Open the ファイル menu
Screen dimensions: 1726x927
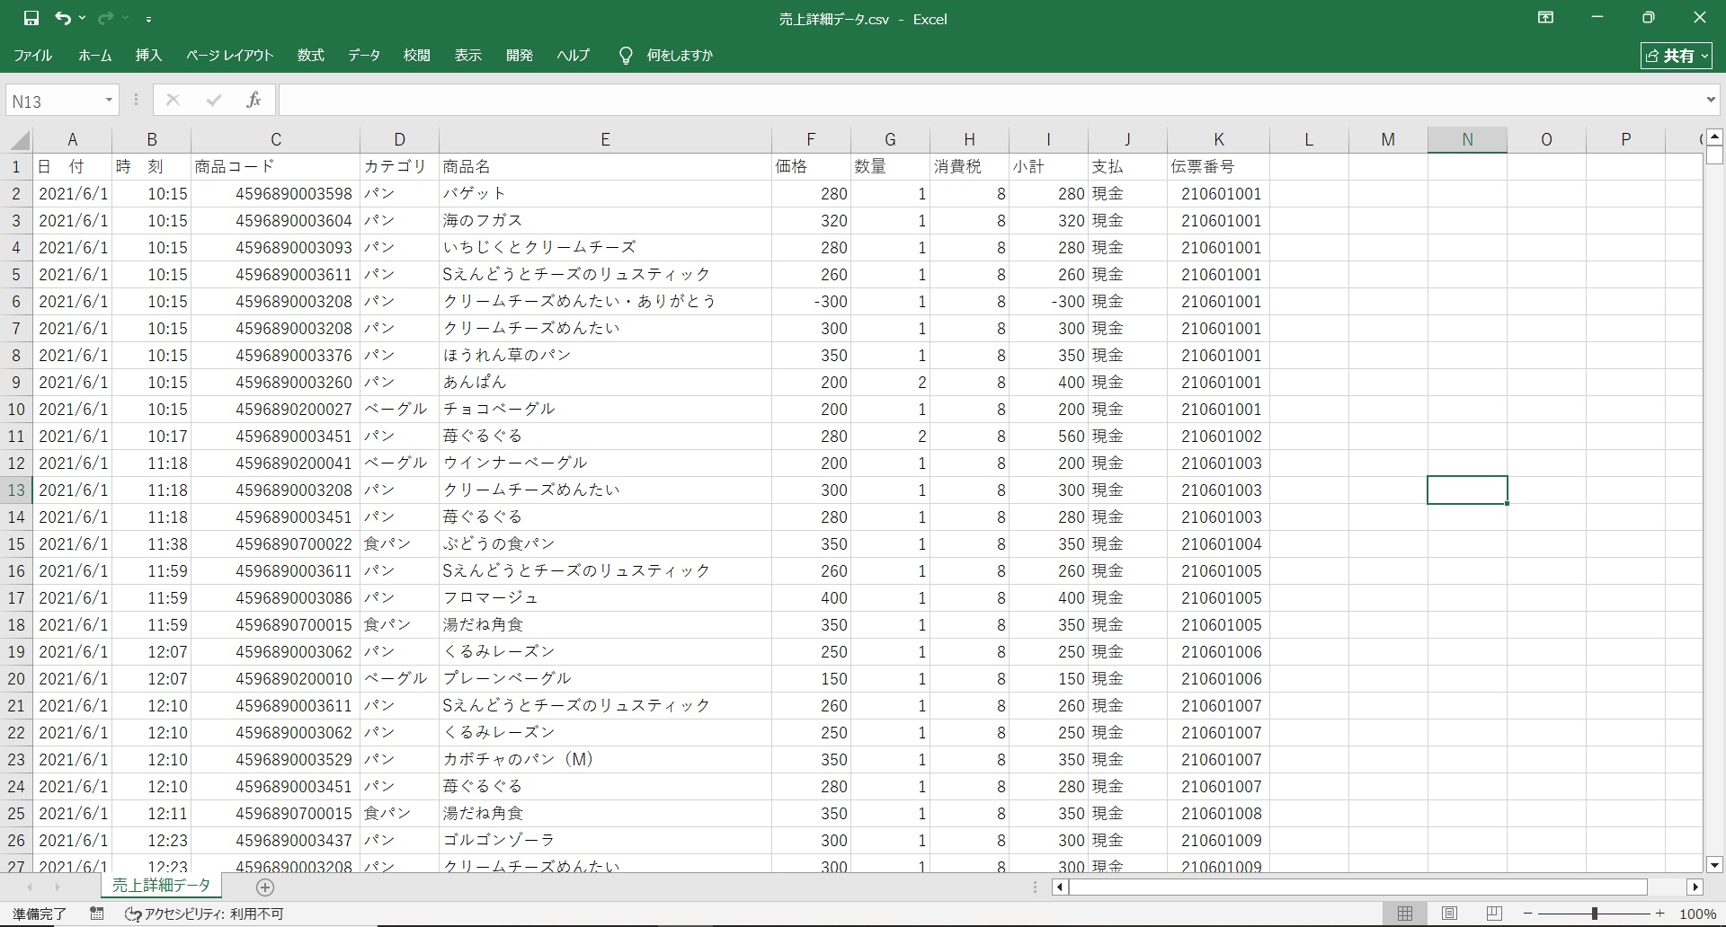pos(32,56)
